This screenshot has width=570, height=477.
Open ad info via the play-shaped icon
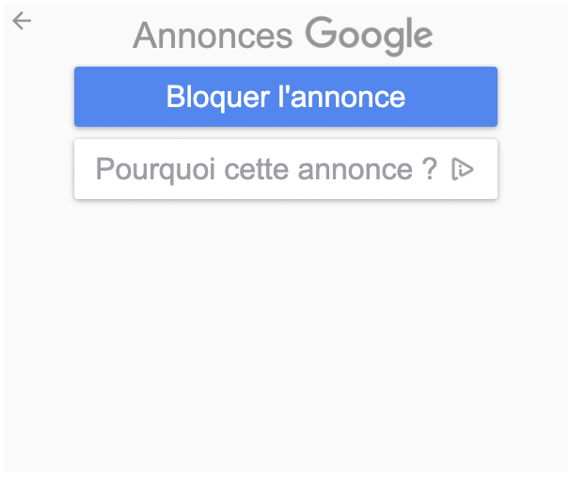[x=463, y=169]
